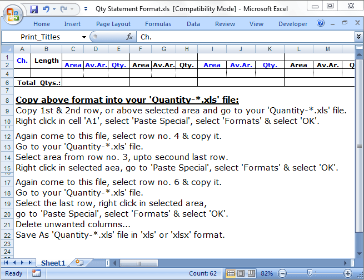The image size is (364, 280).
Task: Click the 'Count: 62' status bar entry
Action: tap(203, 273)
